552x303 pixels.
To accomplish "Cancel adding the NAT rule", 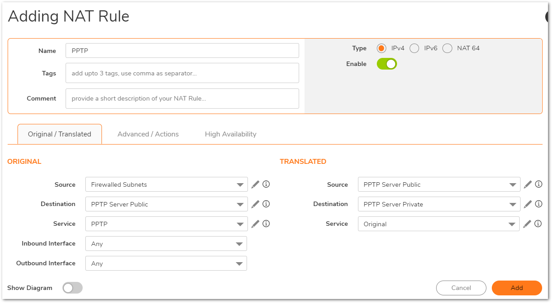I will 461,288.
